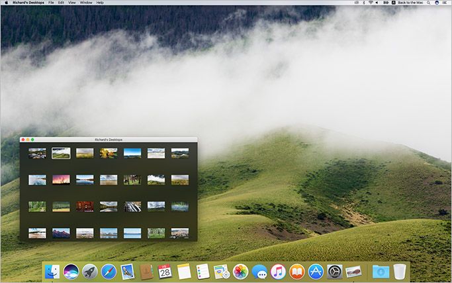Open Safari compass icon in Dock
This screenshot has height=283, width=452.
109,272
